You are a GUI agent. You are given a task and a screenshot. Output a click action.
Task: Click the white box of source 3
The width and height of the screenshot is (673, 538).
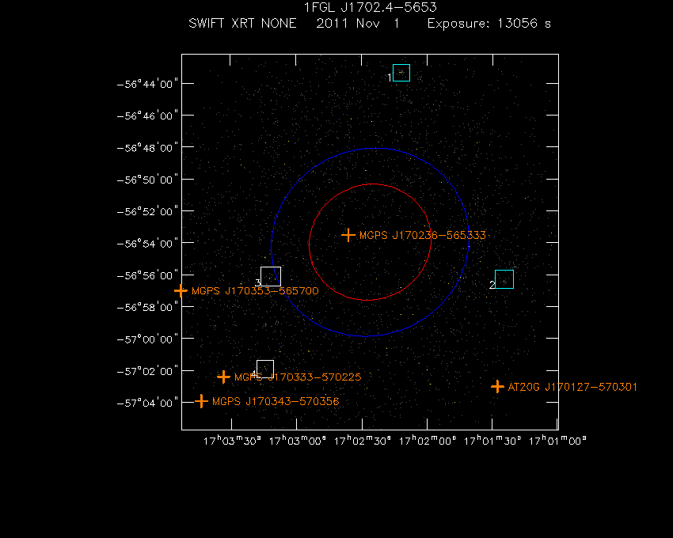click(x=271, y=276)
